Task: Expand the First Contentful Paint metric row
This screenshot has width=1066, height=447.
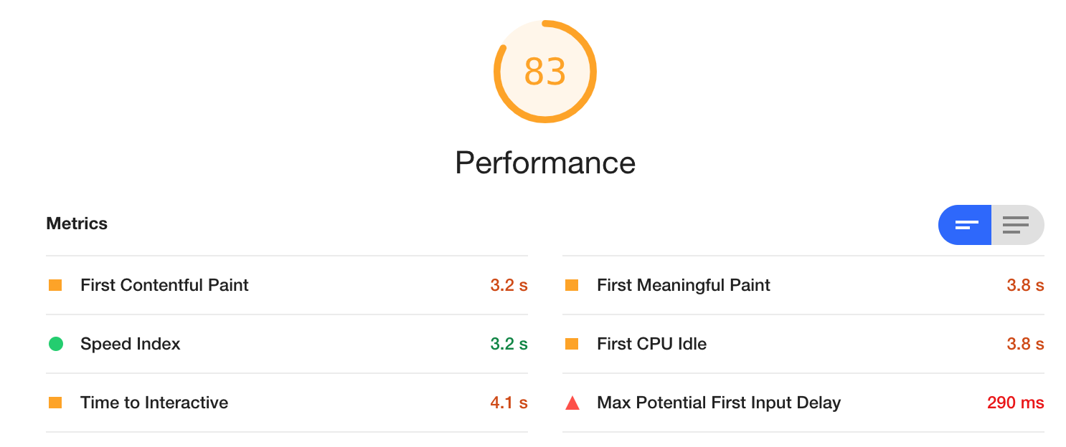Action: (x=165, y=284)
